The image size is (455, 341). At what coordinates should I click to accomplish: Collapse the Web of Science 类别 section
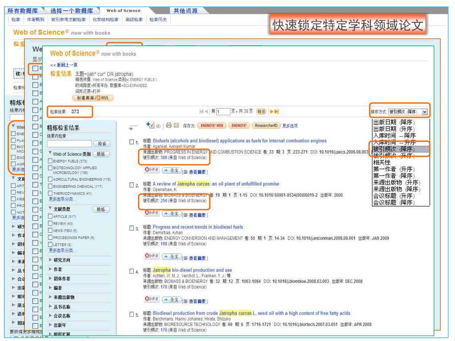tap(50, 153)
